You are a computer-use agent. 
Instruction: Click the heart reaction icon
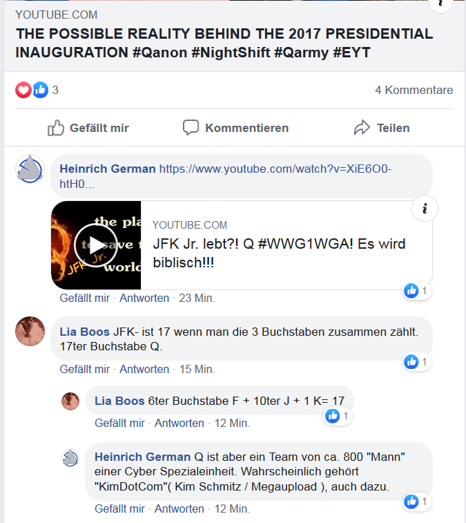coord(23,90)
